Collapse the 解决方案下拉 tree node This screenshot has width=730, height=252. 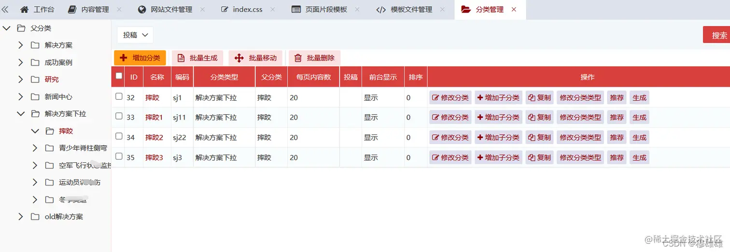point(20,114)
